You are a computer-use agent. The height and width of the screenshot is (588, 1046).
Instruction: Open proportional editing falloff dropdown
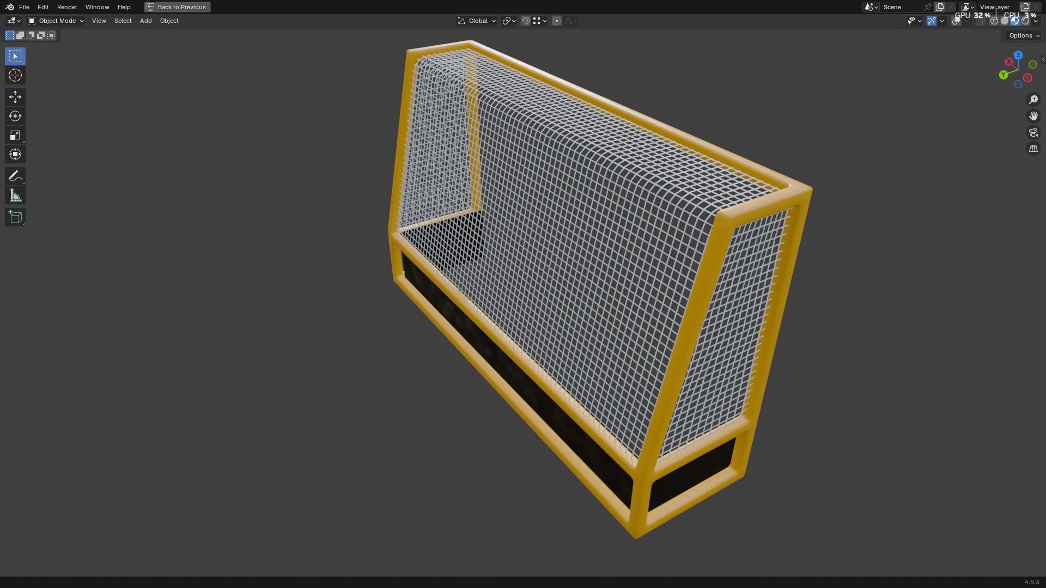click(571, 21)
